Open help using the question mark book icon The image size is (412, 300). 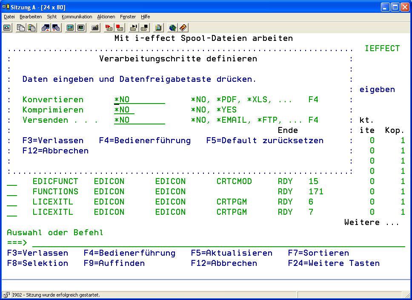183,28
